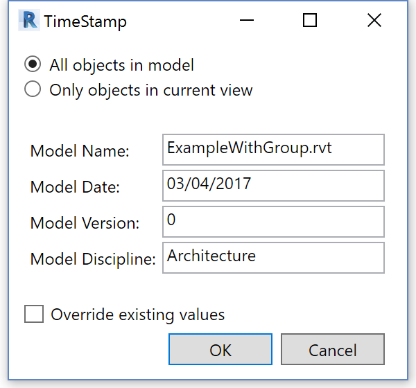Enable the Override existing values checkbox
This screenshot has width=416, height=388.
33,315
